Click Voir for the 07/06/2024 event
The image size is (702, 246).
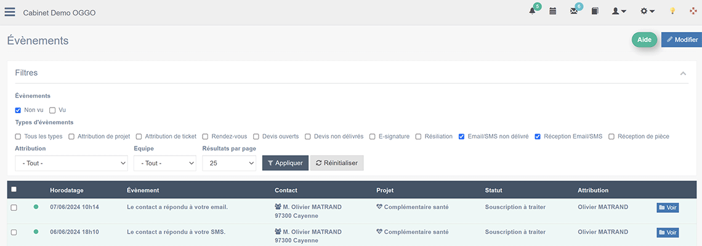[x=668, y=208]
